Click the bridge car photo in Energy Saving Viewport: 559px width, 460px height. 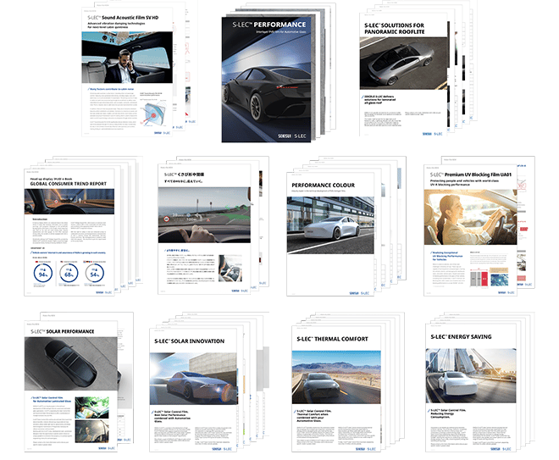[471, 376]
